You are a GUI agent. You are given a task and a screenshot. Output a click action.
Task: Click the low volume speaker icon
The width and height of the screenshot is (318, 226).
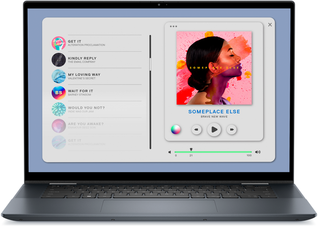(x=170, y=152)
